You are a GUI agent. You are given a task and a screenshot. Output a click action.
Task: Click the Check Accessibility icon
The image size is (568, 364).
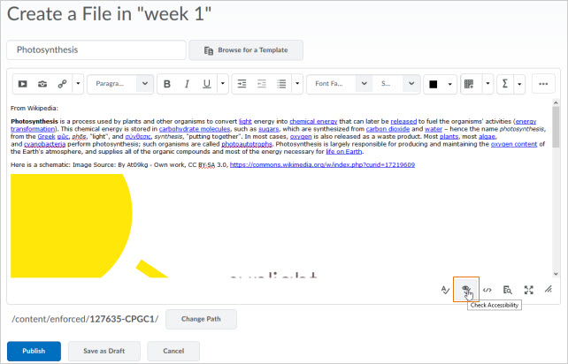click(465, 289)
